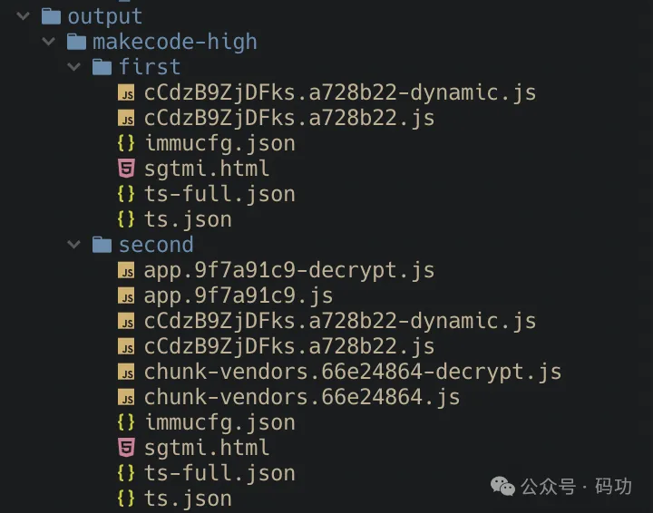
Task: Open cCdzB9ZjDFks.a728b22-dynamic.js in first folder
Action: point(340,92)
